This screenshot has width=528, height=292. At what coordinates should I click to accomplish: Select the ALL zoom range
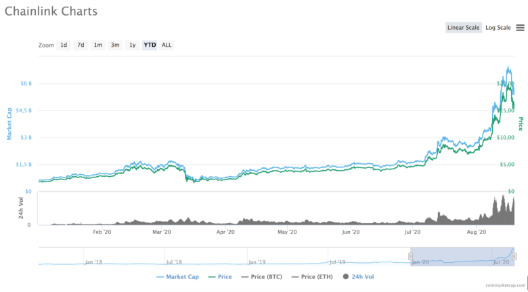[167, 45]
